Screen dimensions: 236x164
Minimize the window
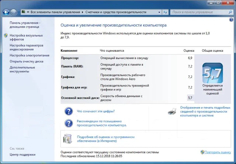point(211,3)
